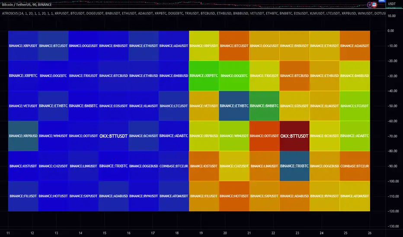Screen dimensions: 403x237
Task: Click the blue BINANCE:VETUSDT cell
Action: [23, 106]
